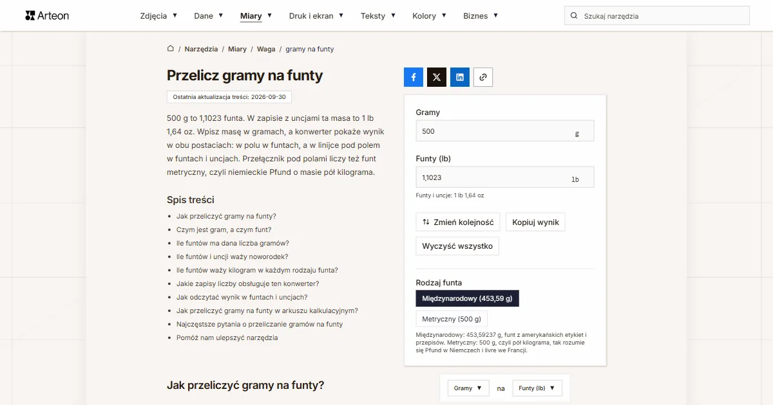The image size is (773, 405).
Task: Open the Gramy source unit dropdown
Action: click(468, 388)
